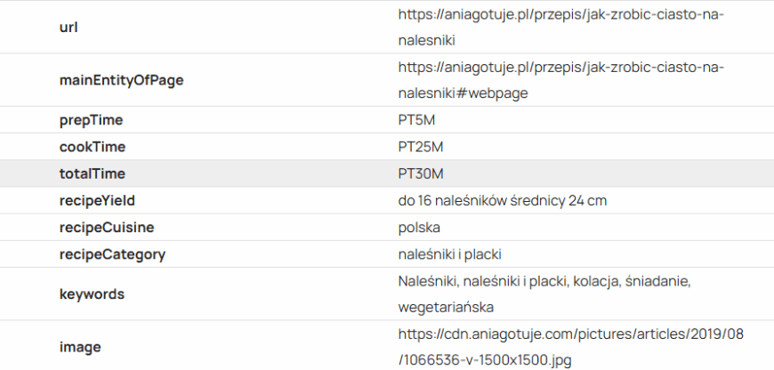774x370 pixels.
Task: Select the image property label
Action: tap(80, 347)
